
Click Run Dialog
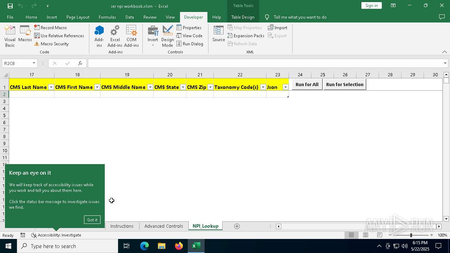(x=190, y=44)
